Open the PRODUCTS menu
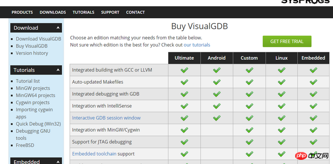The width and height of the screenshot is (333, 164). 22,12
